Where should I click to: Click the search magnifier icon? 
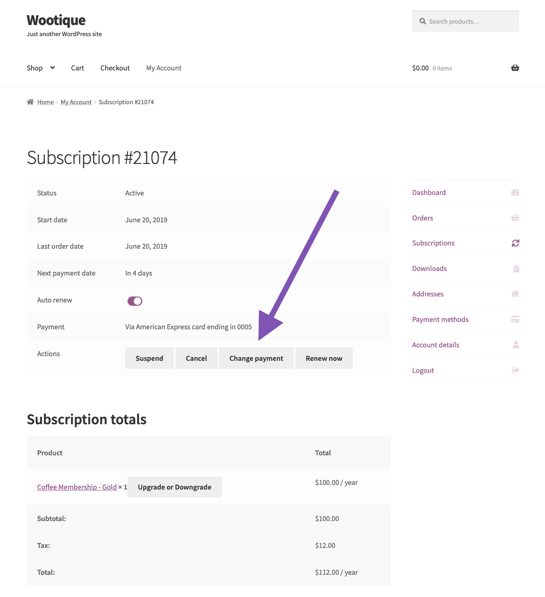(423, 21)
